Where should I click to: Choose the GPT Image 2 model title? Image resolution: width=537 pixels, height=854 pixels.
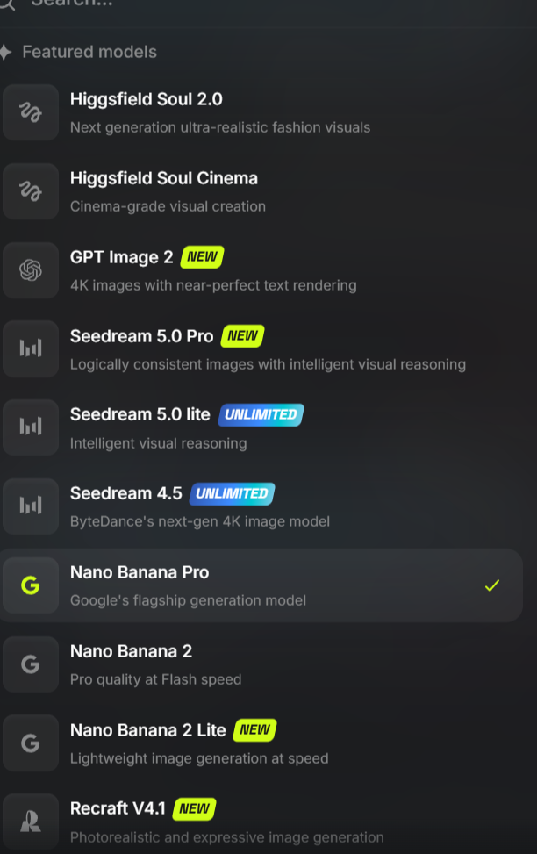click(x=121, y=257)
